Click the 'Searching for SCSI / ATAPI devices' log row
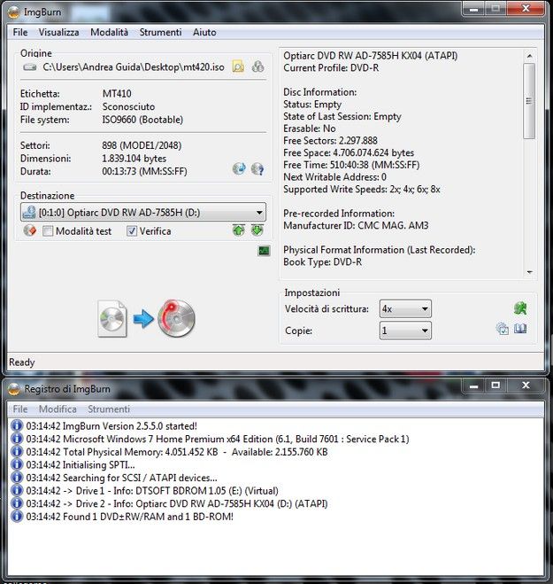Image resolution: width=553 pixels, height=584 pixels. click(121, 478)
